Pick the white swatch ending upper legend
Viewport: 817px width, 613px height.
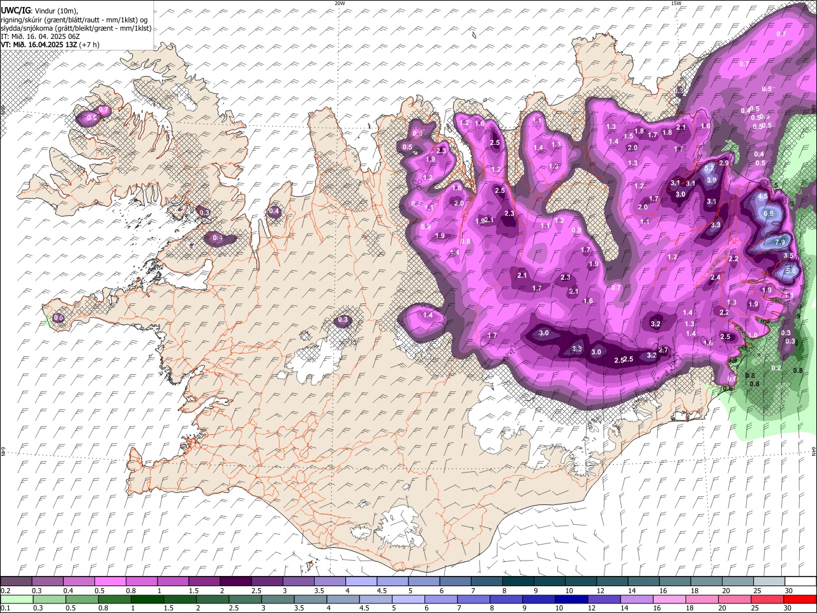click(800, 582)
